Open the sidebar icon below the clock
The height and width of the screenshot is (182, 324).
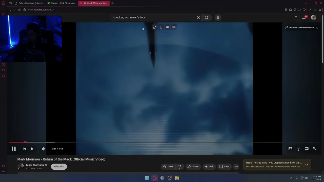pos(4,70)
